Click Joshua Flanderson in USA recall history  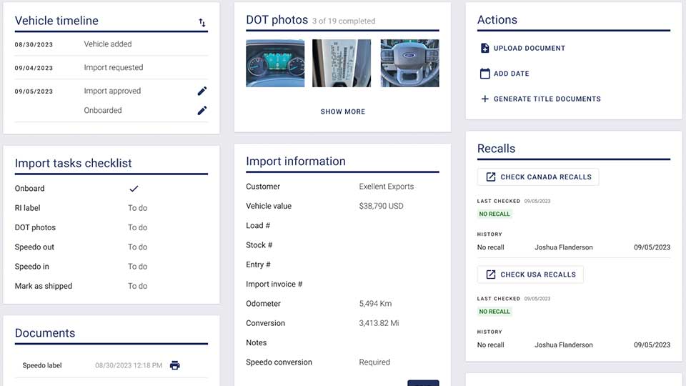564,345
